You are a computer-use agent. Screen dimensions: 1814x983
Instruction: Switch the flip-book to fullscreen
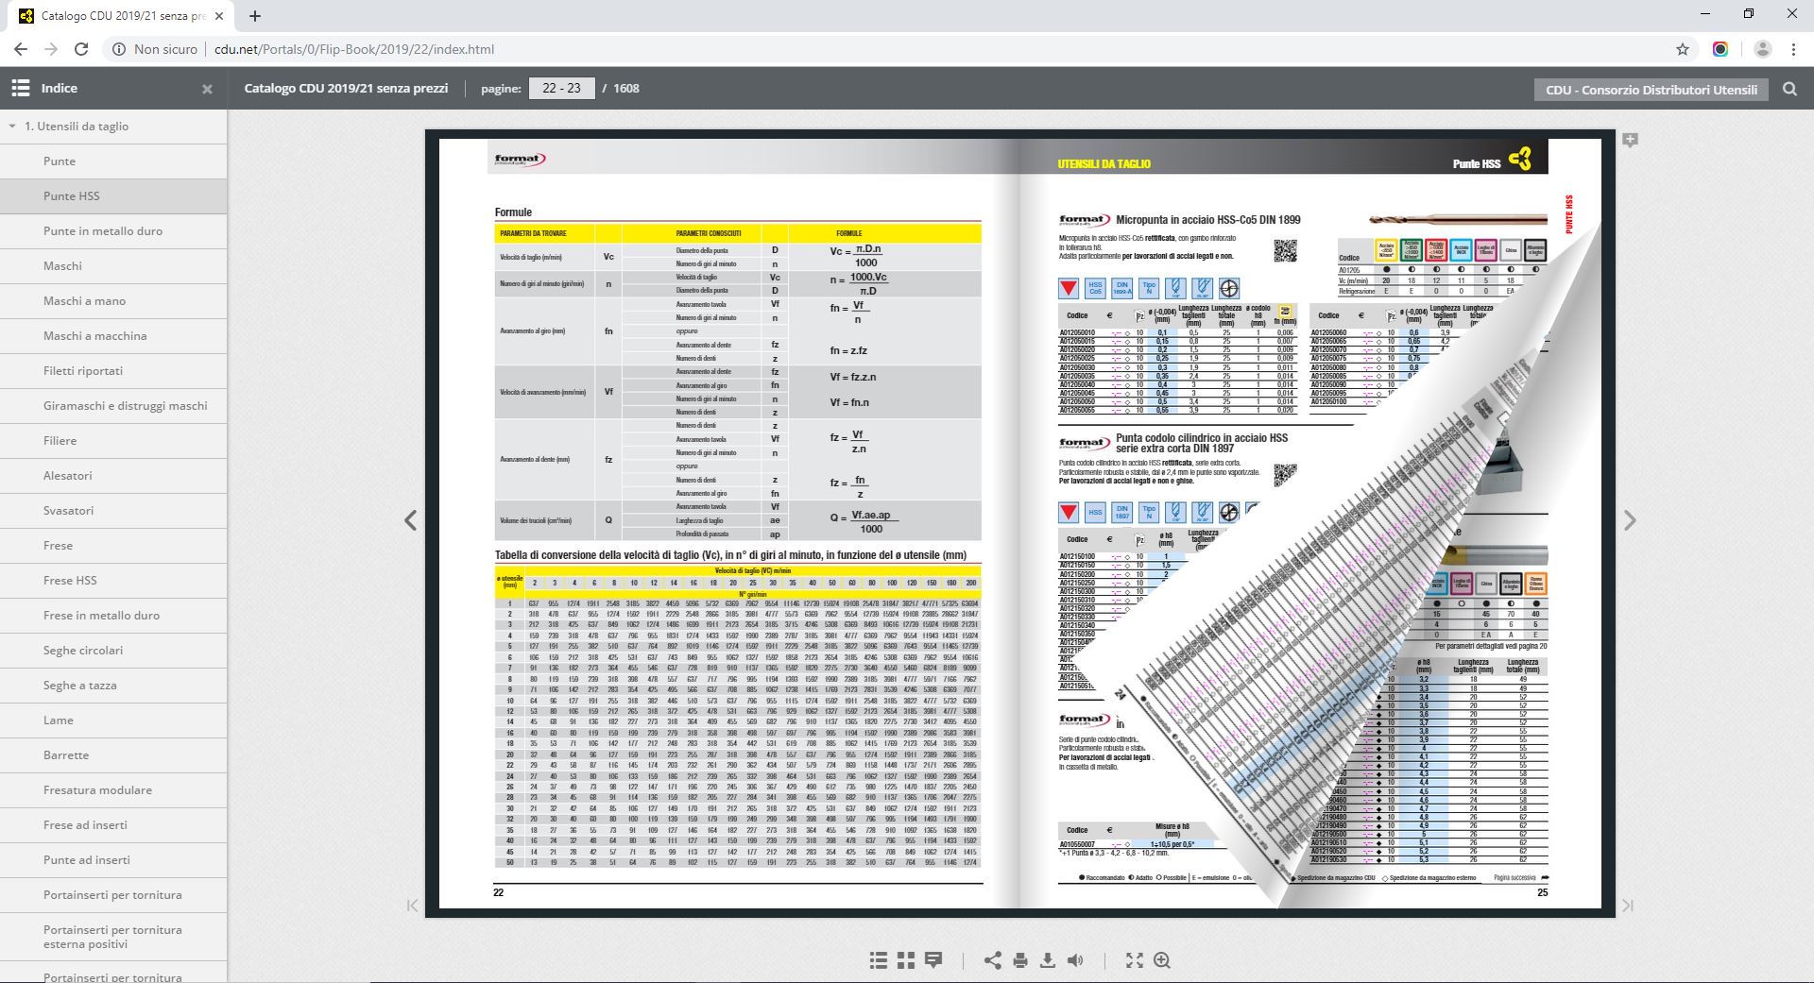coord(1135,960)
